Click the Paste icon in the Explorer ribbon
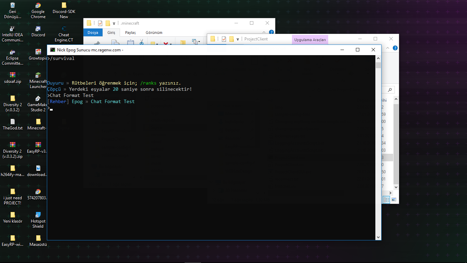Viewport: 467px width, 263px height. click(130, 42)
